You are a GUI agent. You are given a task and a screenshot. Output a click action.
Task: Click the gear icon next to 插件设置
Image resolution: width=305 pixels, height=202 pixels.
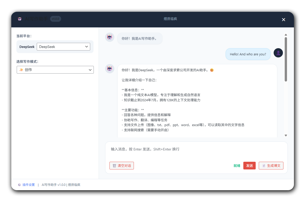[x=19, y=185]
